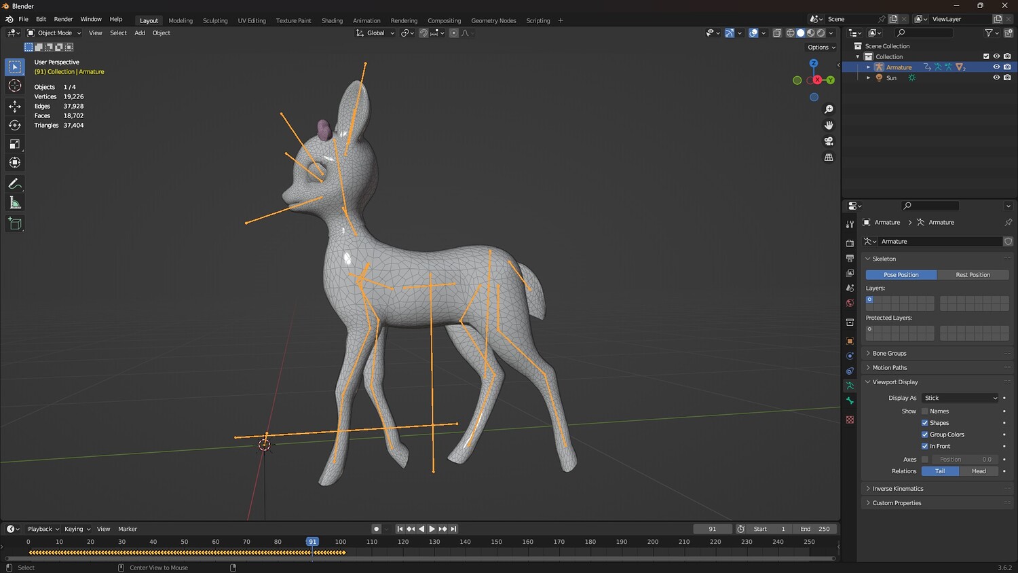Viewport: 1018px width, 573px height.
Task: Click the Pose Position button
Action: click(x=901, y=275)
